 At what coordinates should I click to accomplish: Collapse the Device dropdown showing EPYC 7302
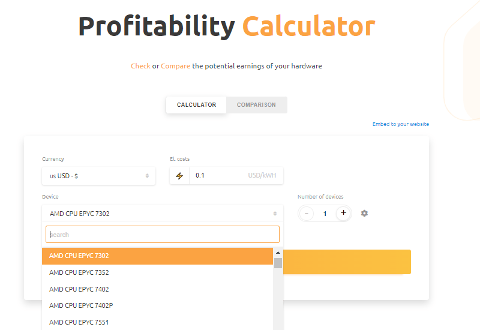pyautogui.click(x=162, y=214)
